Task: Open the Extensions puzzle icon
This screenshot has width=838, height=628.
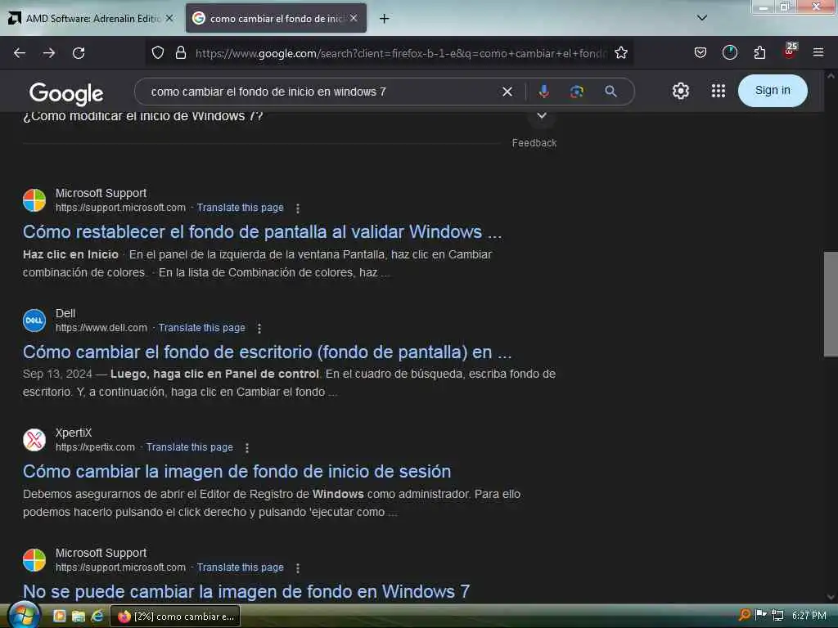Action: (x=759, y=53)
